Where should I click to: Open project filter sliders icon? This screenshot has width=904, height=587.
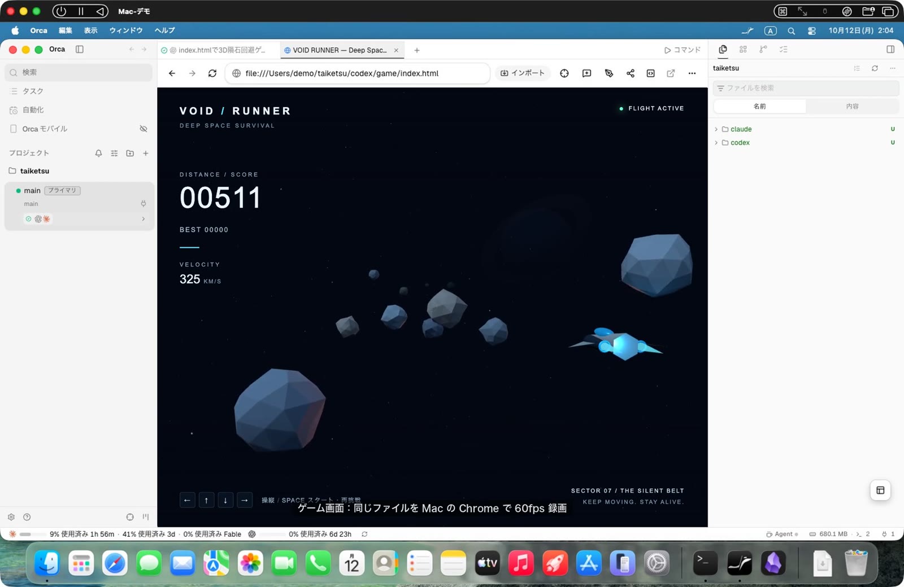coord(114,153)
